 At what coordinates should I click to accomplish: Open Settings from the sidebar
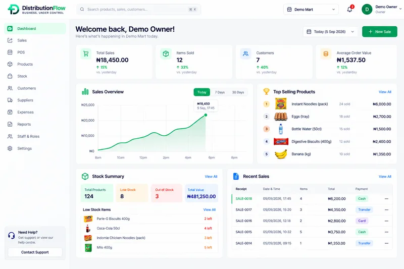tap(35, 148)
